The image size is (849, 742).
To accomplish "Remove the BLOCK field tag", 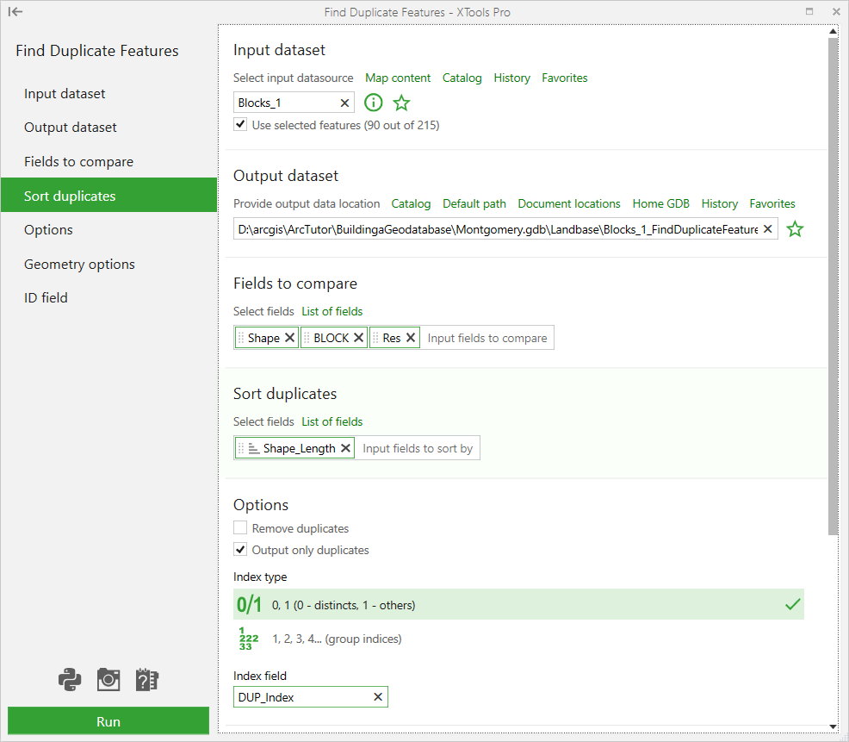I will (x=358, y=338).
